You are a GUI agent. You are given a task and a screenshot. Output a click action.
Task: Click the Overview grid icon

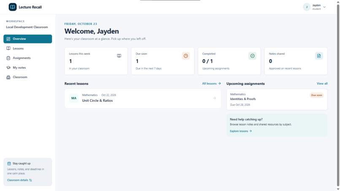8,39
